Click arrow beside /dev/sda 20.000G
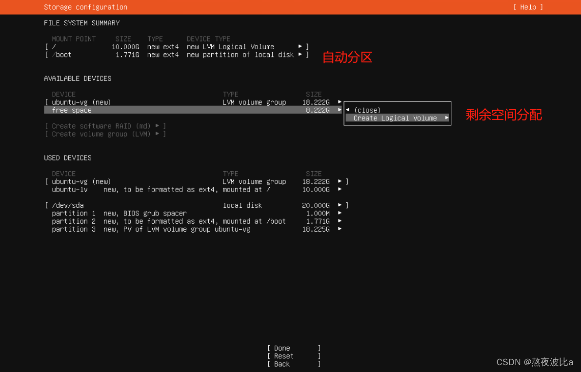This screenshot has height=372, width=581. click(x=340, y=205)
